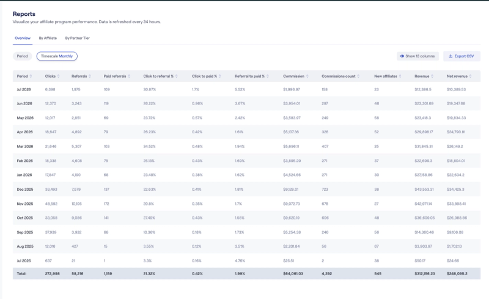Click the Commission column header text

click(293, 76)
